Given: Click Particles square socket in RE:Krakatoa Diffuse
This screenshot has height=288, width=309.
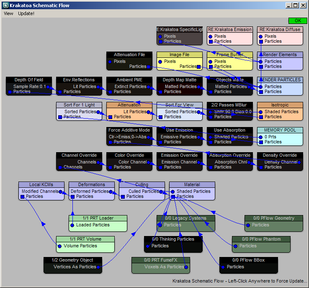Looking at the screenshot, I should 261,42.
